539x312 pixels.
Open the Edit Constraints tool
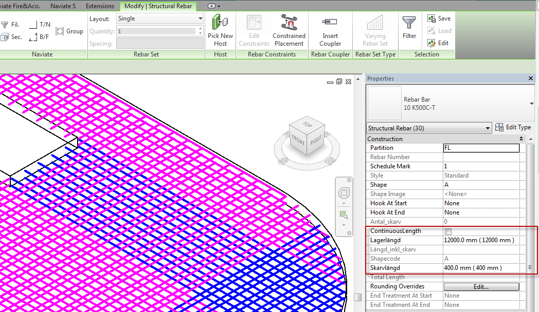[254, 31]
